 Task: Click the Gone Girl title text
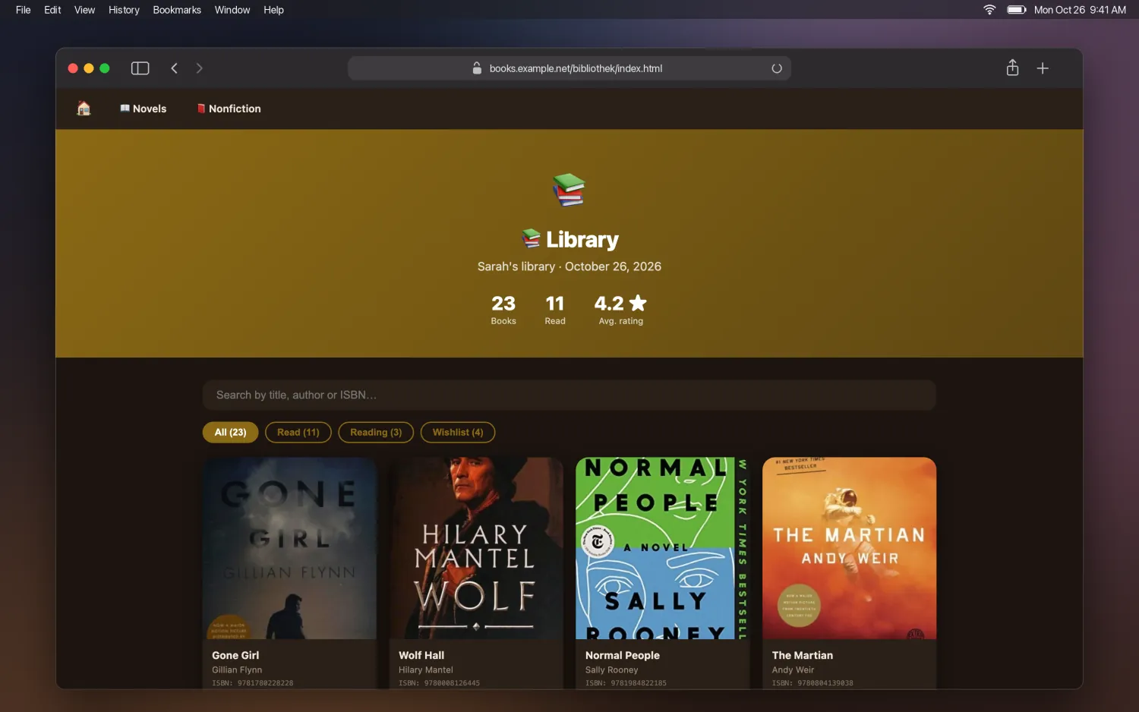click(x=235, y=655)
